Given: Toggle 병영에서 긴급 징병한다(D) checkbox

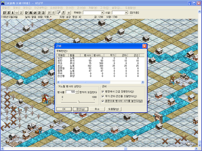Looking at the screenshot, I should pyautogui.click(x=103, y=91).
